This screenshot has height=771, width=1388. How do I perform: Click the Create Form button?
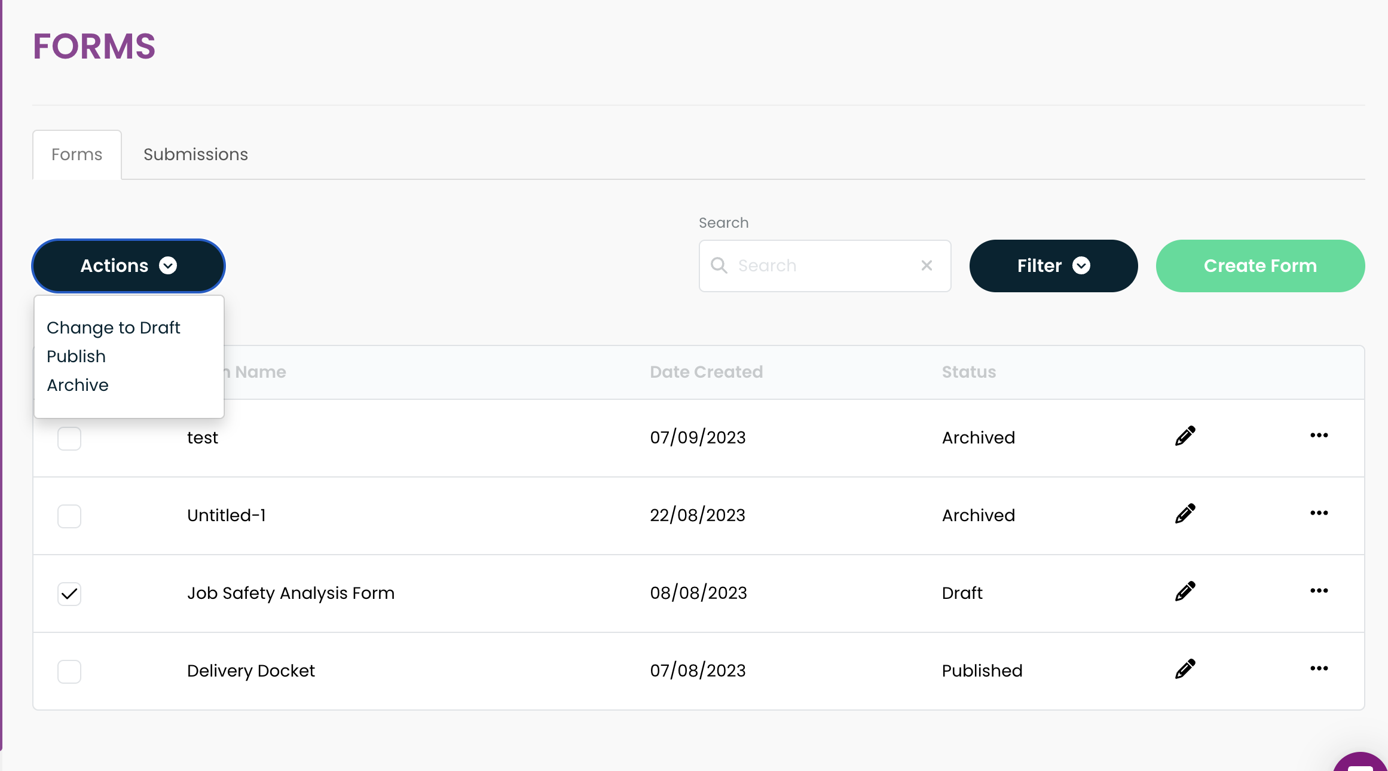point(1260,266)
